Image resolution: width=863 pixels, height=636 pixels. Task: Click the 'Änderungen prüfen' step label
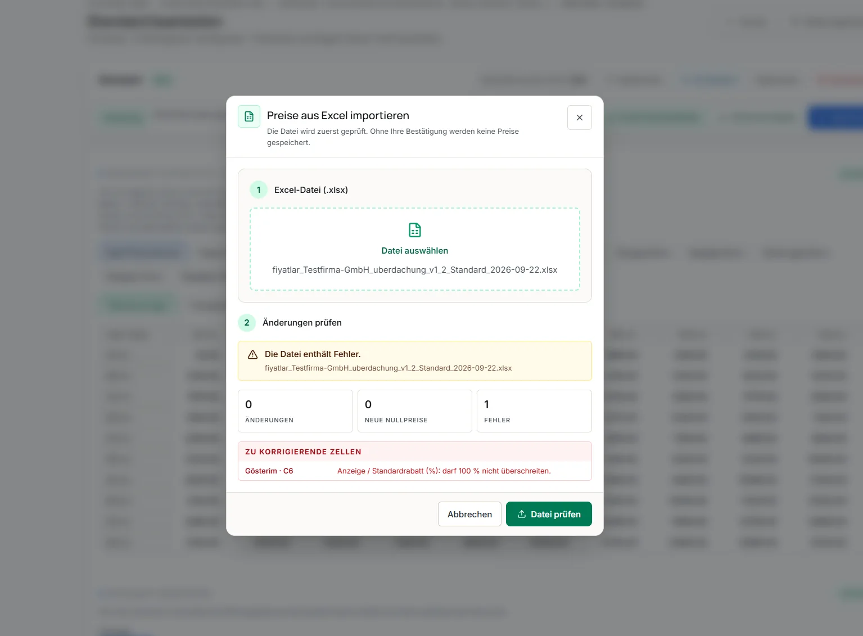click(302, 323)
